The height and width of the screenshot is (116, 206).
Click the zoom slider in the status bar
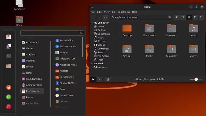[x=196, y=79]
